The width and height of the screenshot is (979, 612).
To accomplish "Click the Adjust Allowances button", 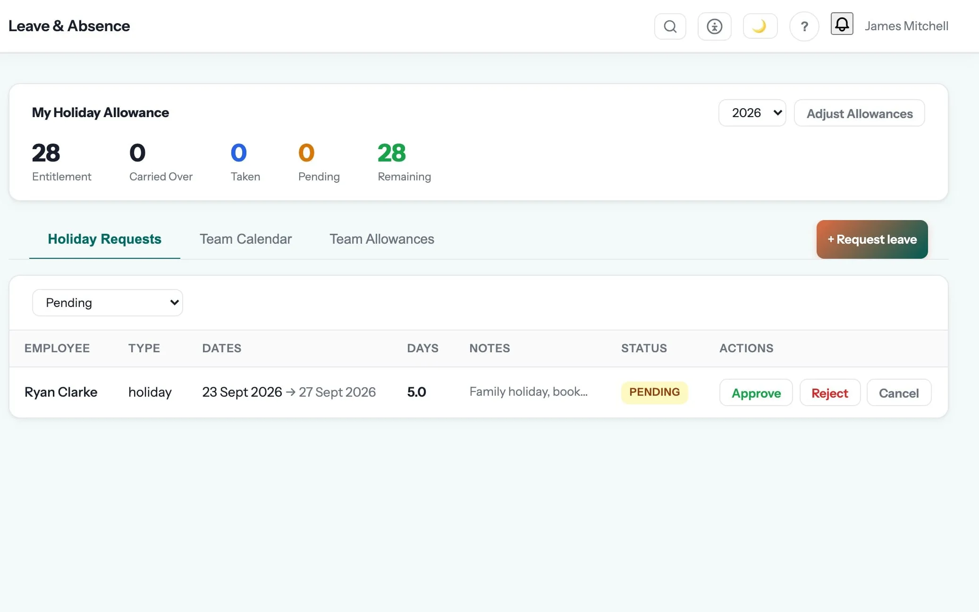I will (859, 113).
